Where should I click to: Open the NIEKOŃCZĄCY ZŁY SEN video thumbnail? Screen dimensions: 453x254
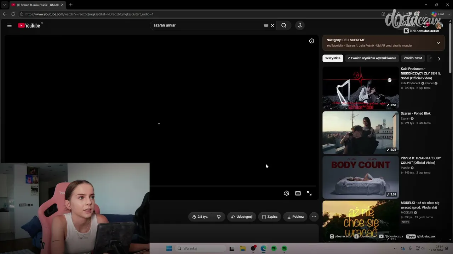[x=361, y=88]
